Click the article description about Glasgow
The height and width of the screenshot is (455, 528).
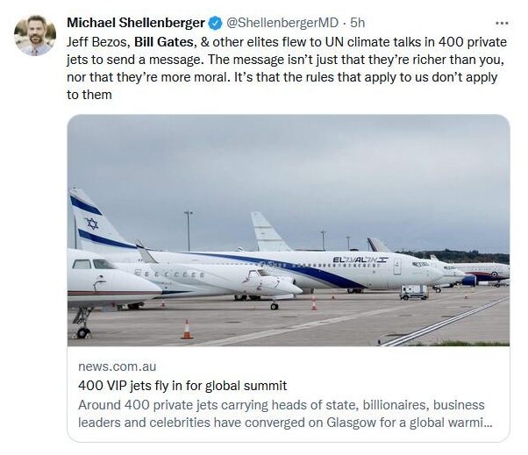285,414
